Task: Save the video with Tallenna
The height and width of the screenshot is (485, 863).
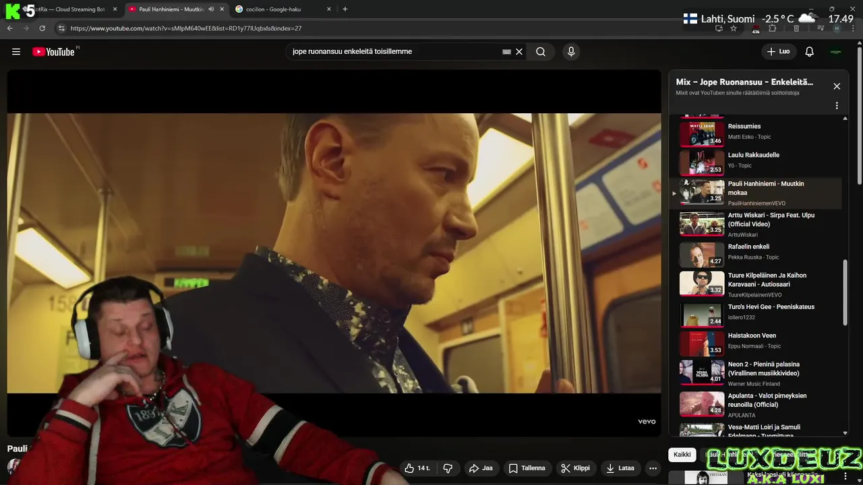Action: (x=527, y=468)
